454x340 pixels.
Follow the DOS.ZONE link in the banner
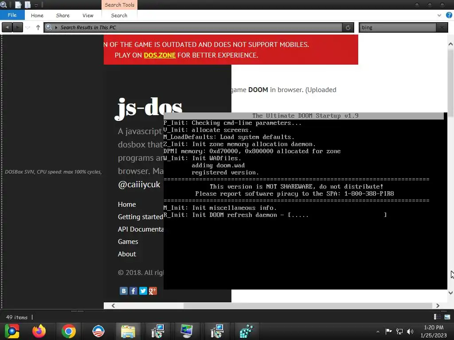(x=160, y=55)
